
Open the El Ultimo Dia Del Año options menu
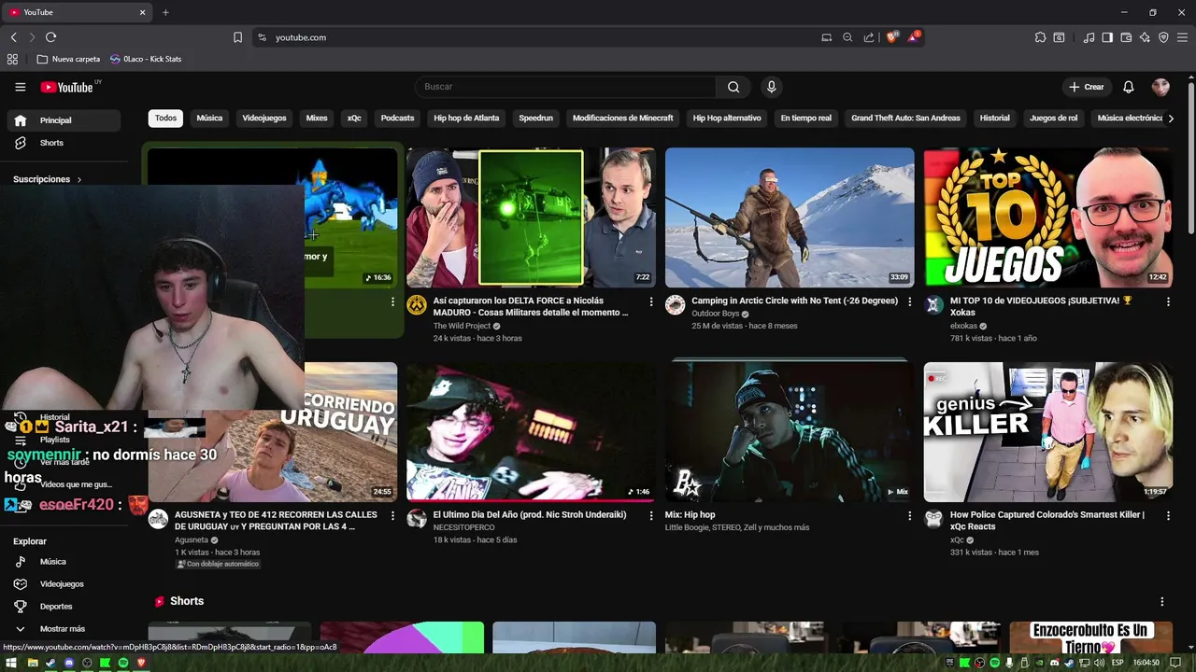click(x=651, y=515)
